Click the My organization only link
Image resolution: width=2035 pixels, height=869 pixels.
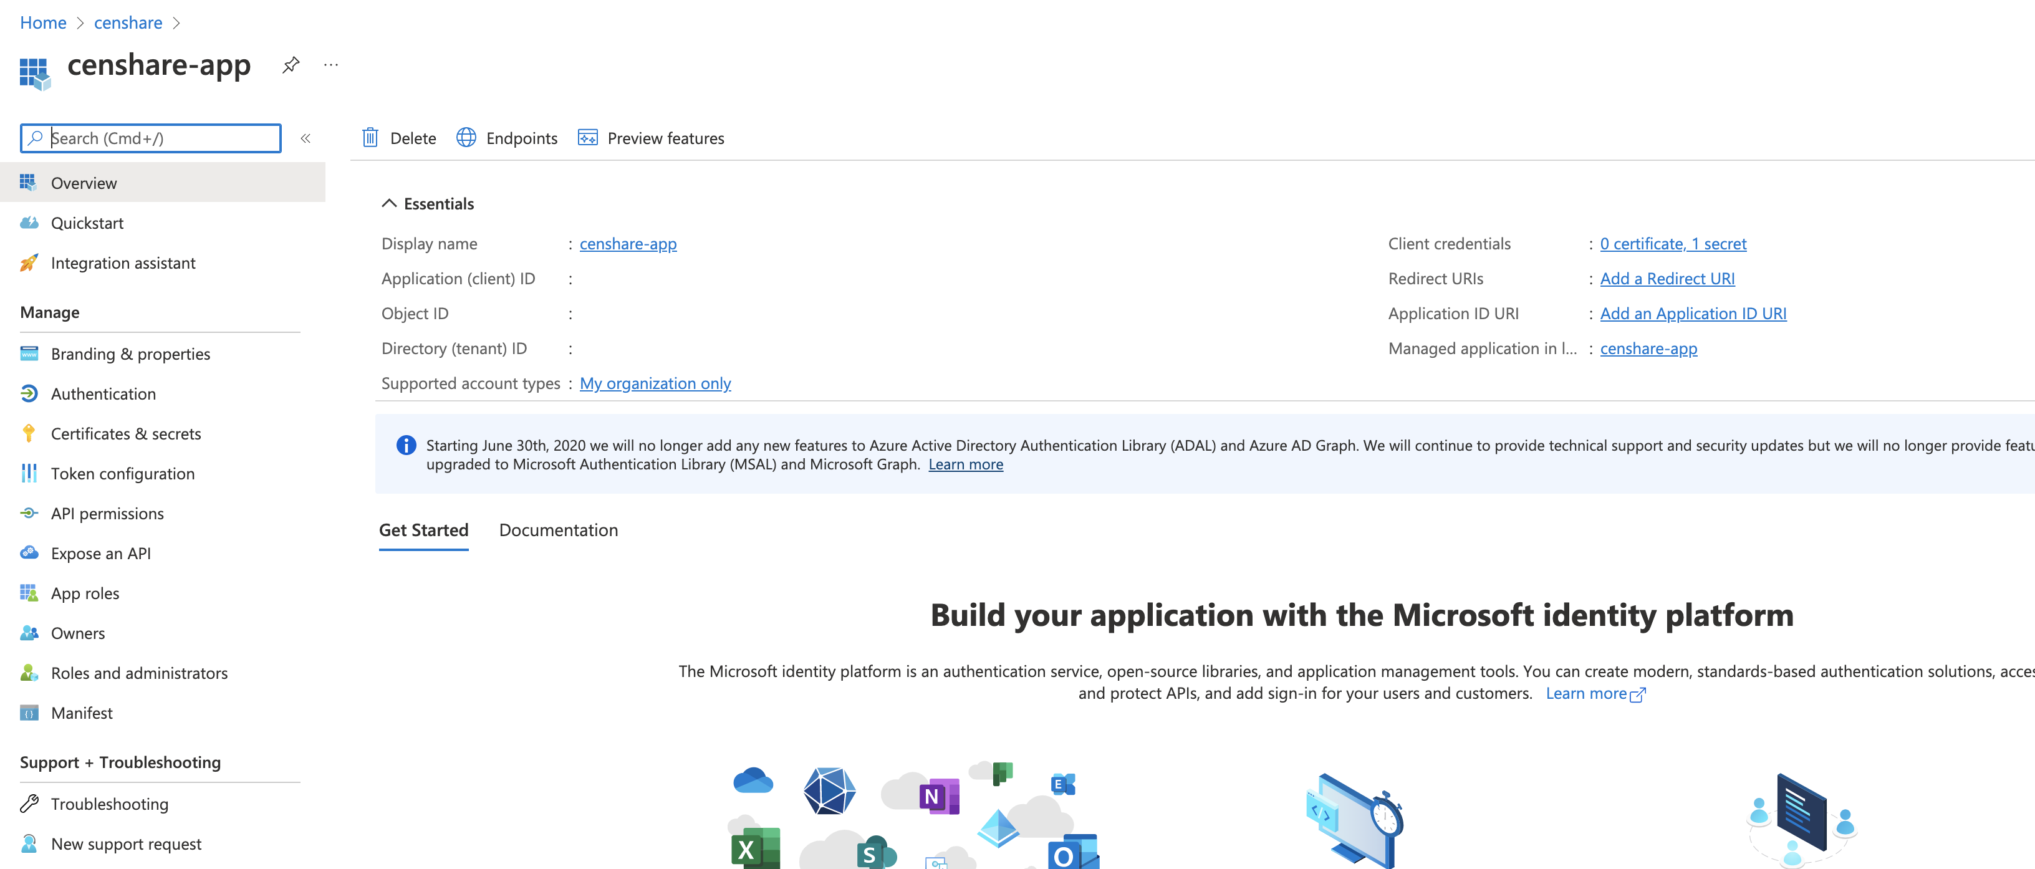click(655, 384)
